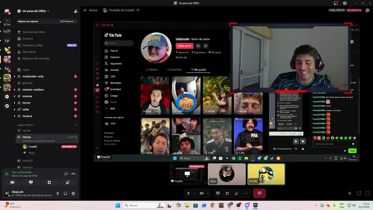Select Alejo's participant tile
The width and height of the screenshot is (373, 210).
(x=227, y=174)
